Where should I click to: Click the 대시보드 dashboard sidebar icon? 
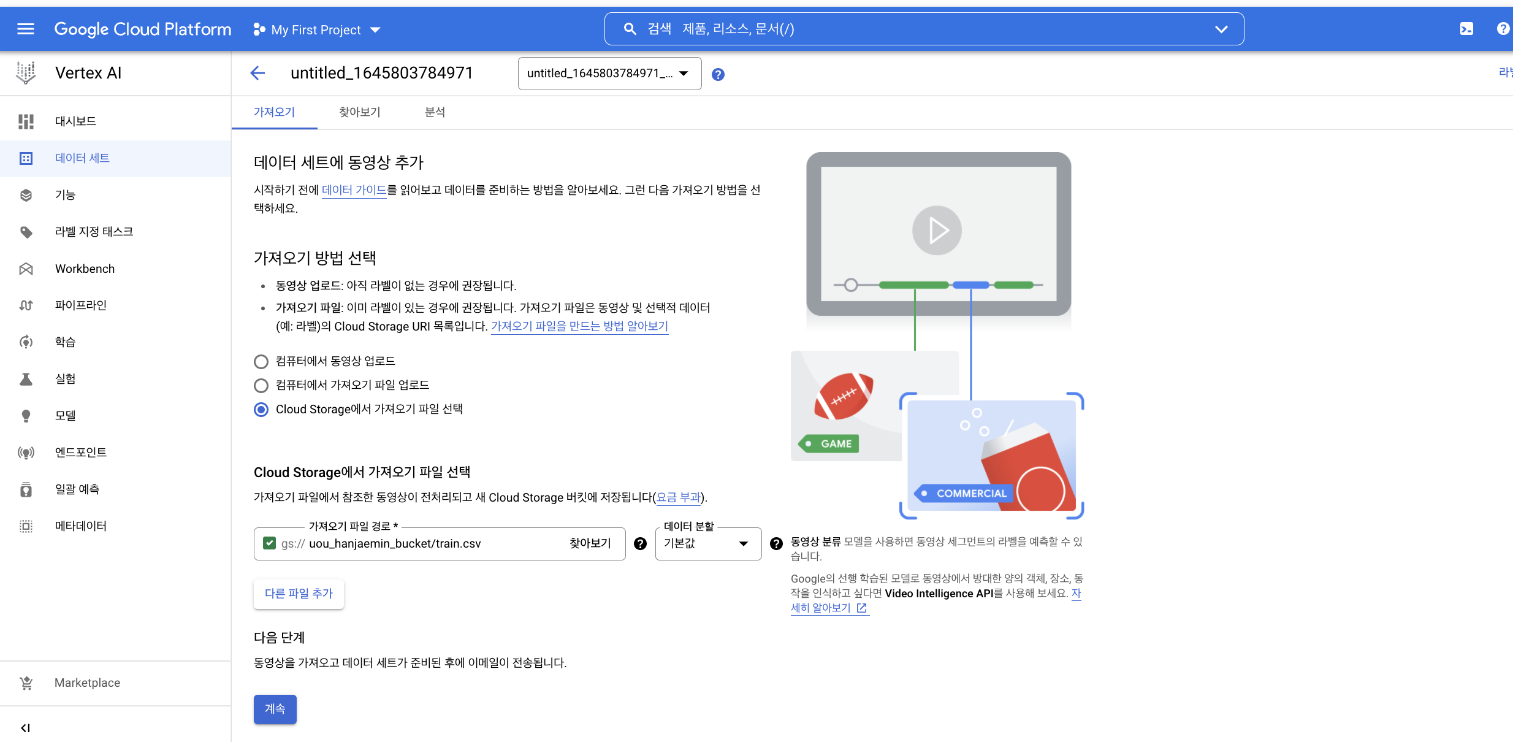click(26, 121)
